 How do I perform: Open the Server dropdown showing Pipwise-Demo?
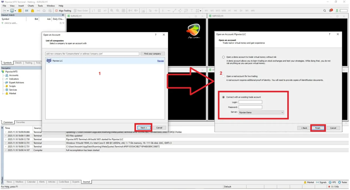coord(261,112)
